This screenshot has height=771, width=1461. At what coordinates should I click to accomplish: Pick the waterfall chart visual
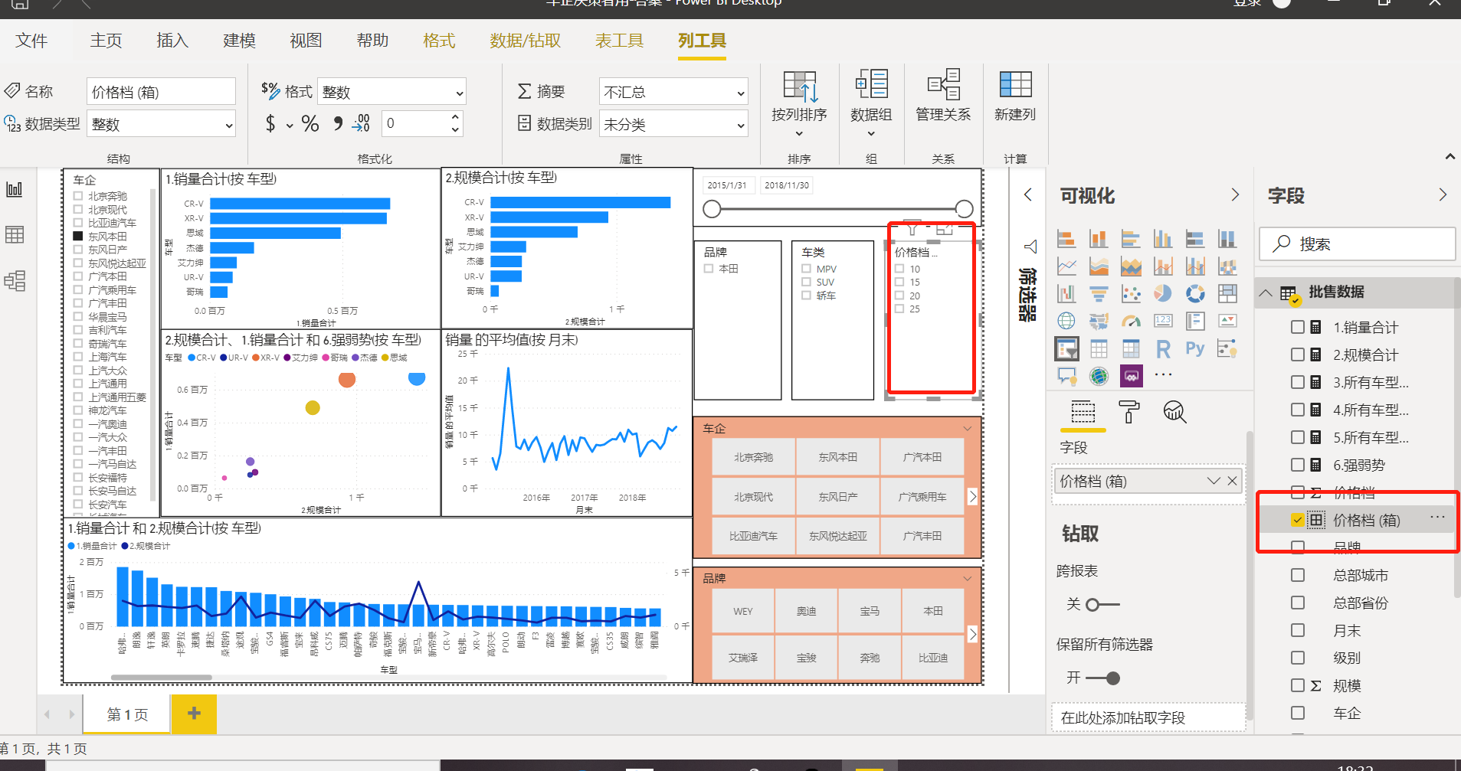point(1066,293)
